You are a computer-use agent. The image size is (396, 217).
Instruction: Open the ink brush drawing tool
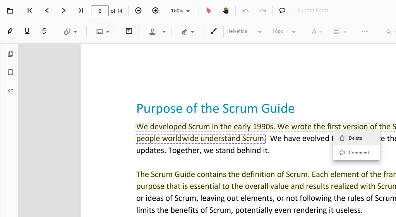click(x=214, y=32)
